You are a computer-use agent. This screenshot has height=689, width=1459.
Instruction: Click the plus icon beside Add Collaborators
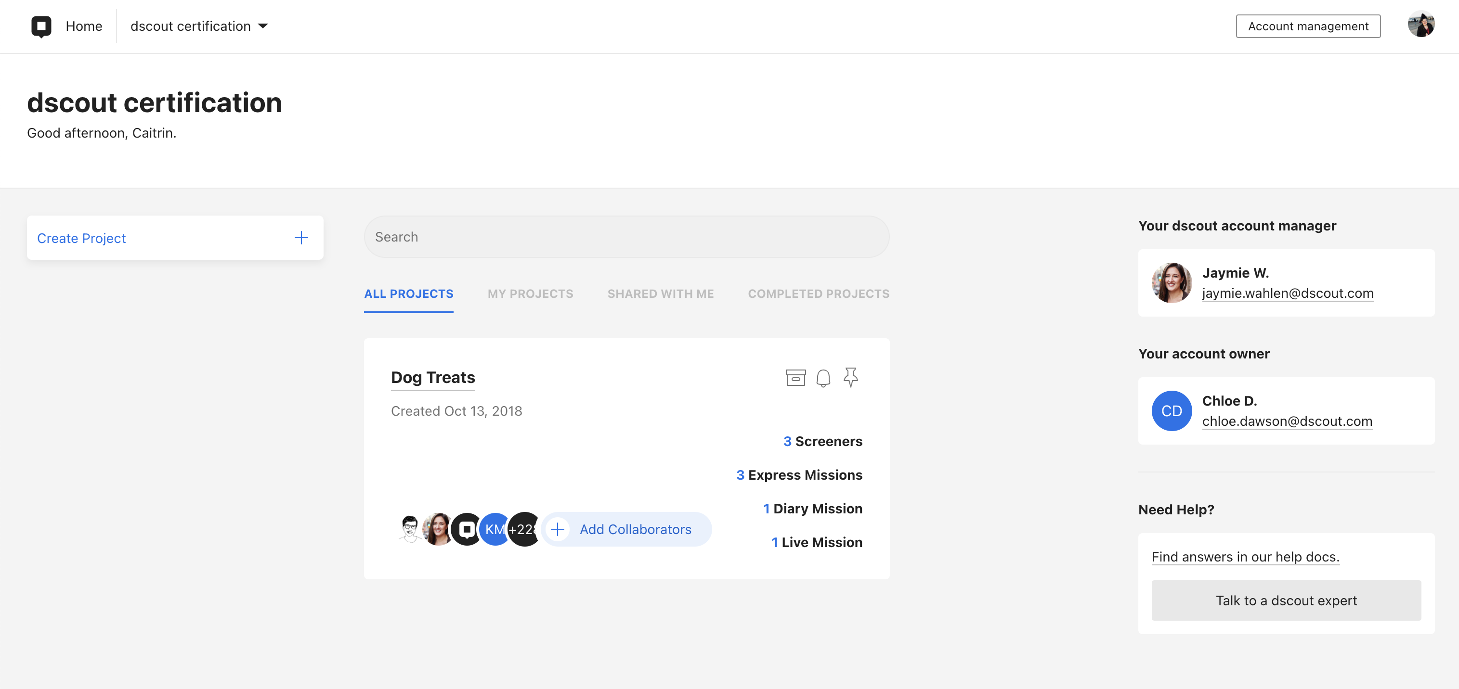pyautogui.click(x=557, y=529)
